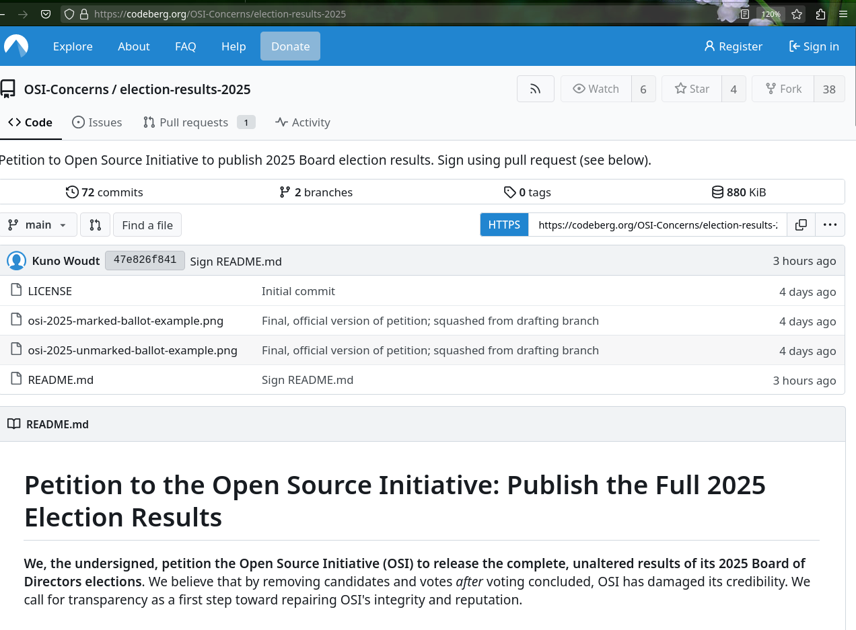Click the compare branches icon button

95,225
